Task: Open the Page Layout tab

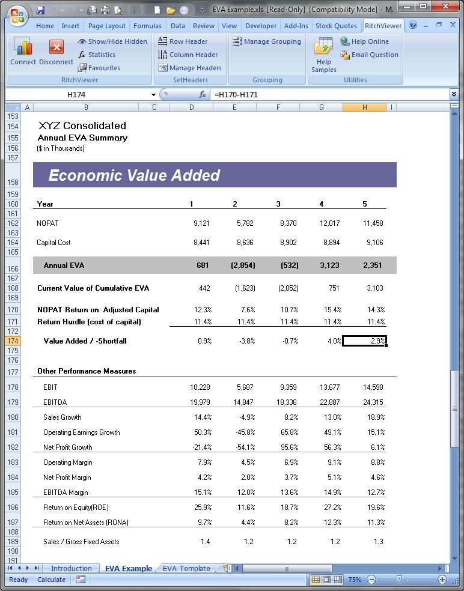Action: coord(107,26)
